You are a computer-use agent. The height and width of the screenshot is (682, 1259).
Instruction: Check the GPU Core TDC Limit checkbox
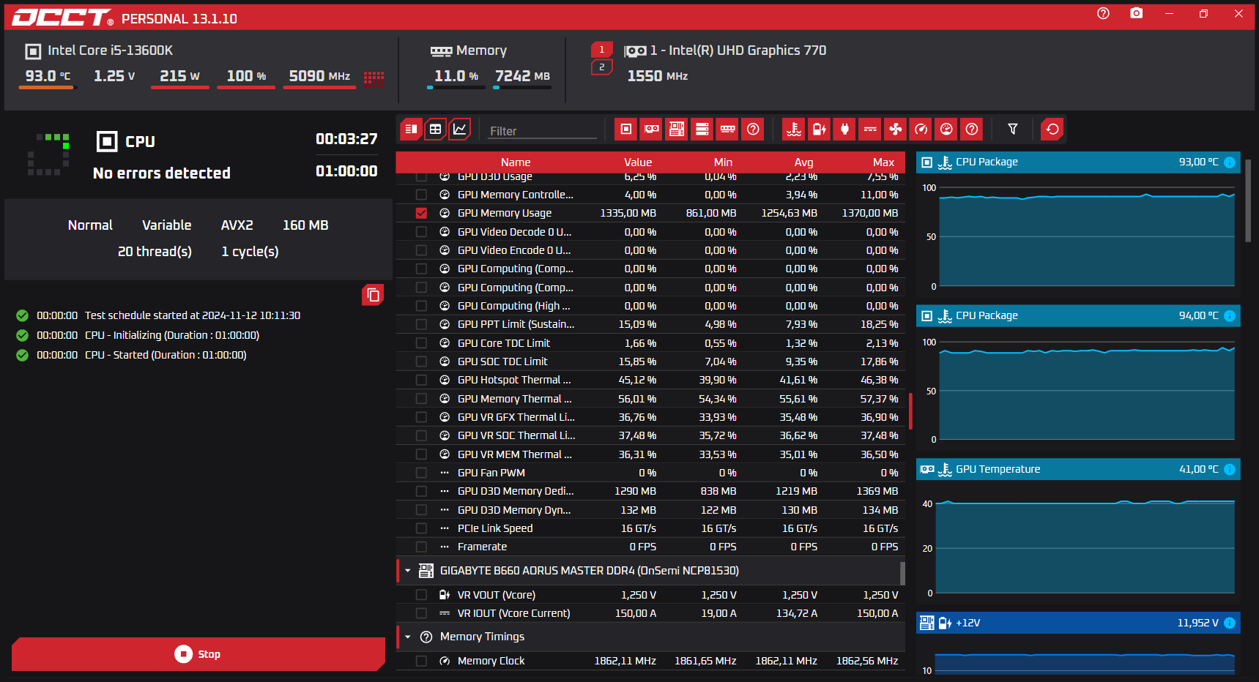pyautogui.click(x=421, y=343)
